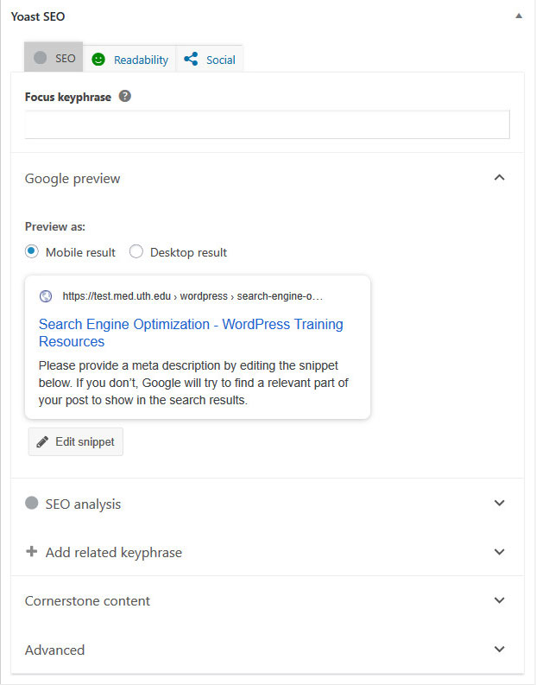Collapse the Google preview section chevron
Screen dimensions: 536x685
click(500, 177)
